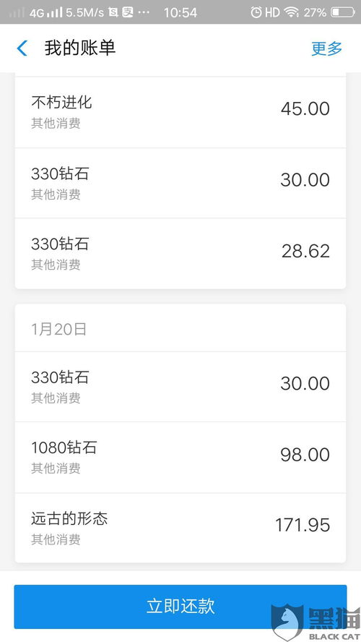The width and height of the screenshot is (361, 642).
Task: Open the 更多 menu
Action: 326,48
